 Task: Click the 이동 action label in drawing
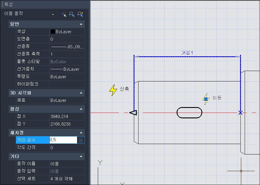pyautogui.click(x=217, y=98)
